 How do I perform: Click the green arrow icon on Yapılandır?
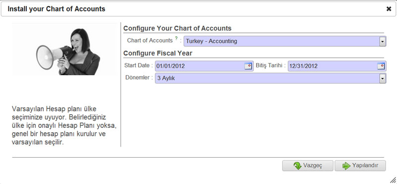[x=346, y=166]
